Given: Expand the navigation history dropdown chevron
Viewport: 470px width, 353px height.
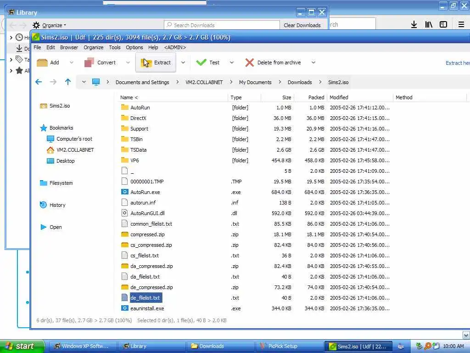Looking at the screenshot, I should tap(84, 82).
